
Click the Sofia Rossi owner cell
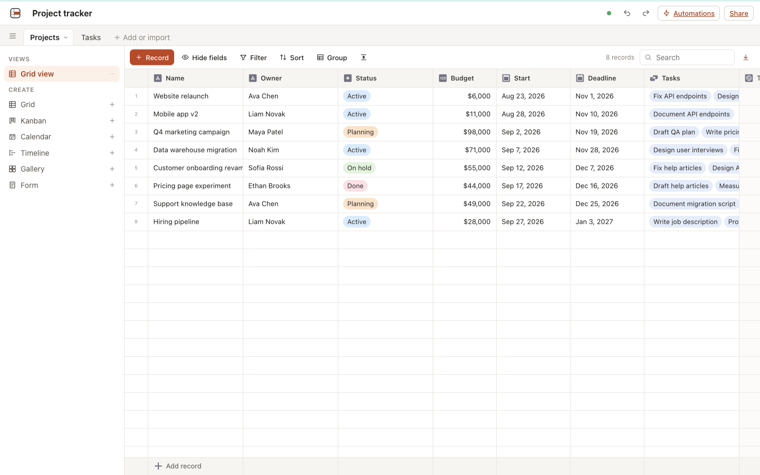point(290,168)
